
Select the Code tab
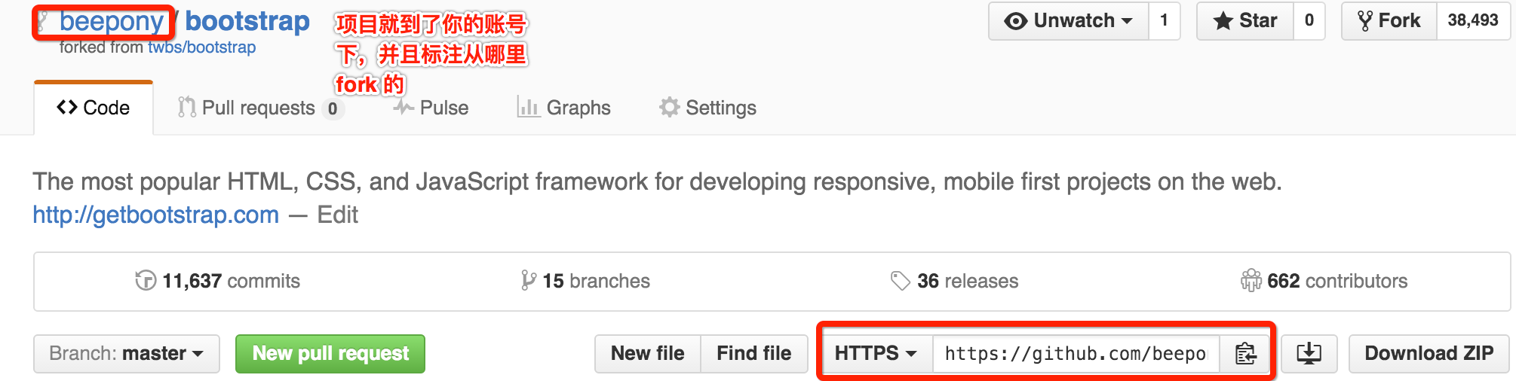[x=94, y=108]
